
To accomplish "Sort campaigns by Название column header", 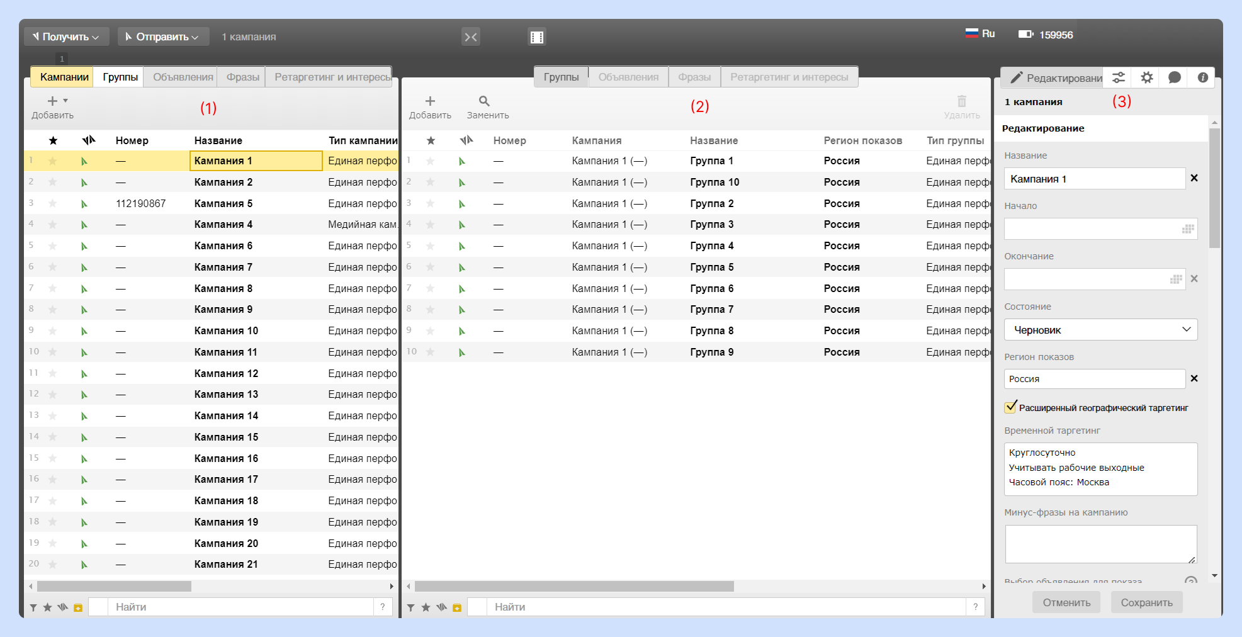I will point(218,140).
